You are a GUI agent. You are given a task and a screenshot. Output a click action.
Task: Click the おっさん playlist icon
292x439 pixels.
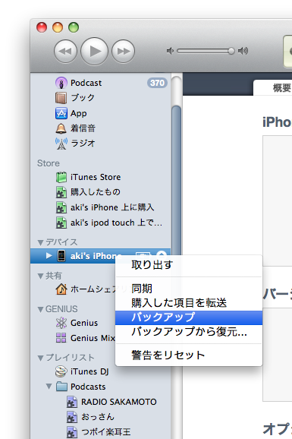71,417
